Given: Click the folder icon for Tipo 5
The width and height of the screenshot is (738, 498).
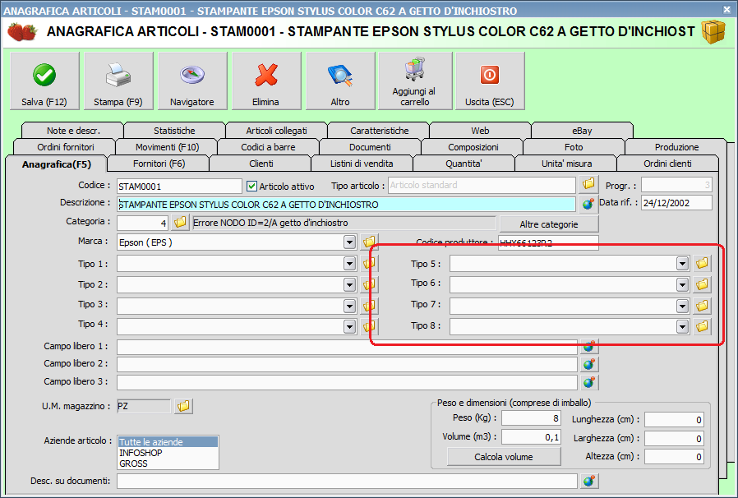Looking at the screenshot, I should point(702,263).
